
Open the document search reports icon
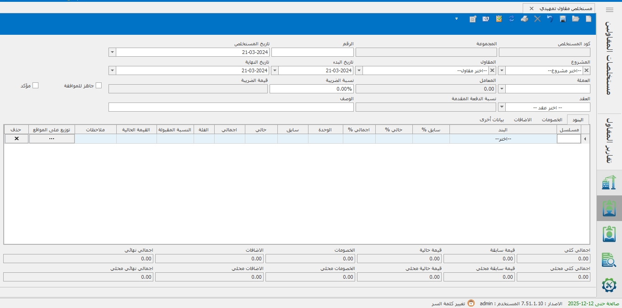coord(609,259)
